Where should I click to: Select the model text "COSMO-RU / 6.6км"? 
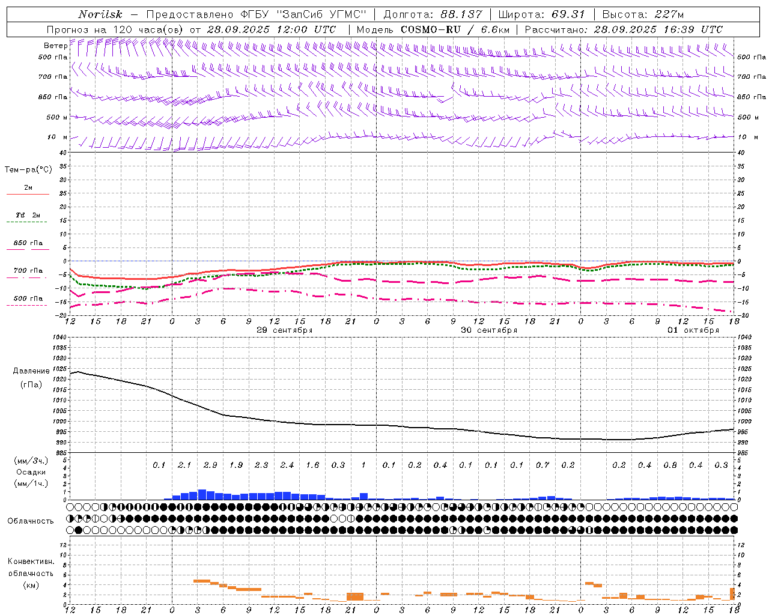point(455,29)
